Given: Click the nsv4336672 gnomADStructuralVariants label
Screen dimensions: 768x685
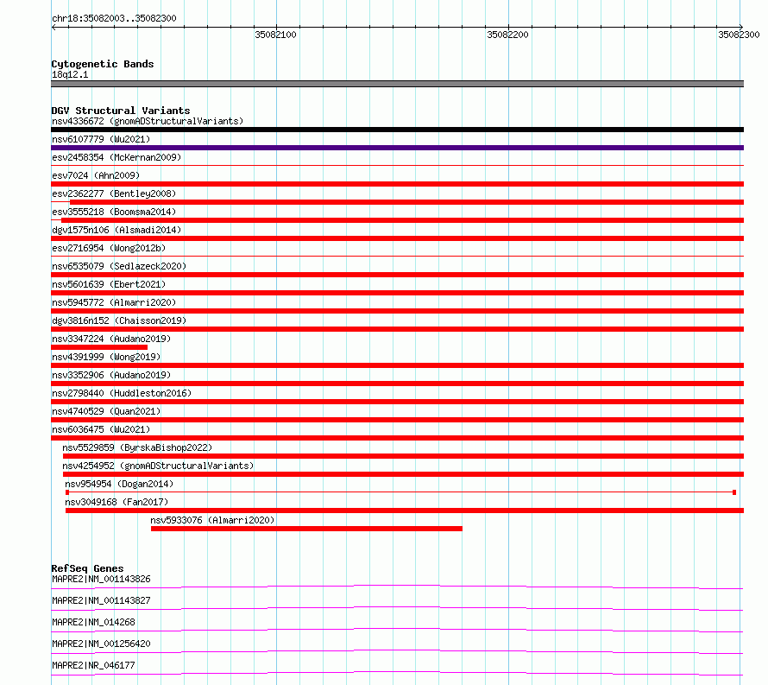Looking at the screenshot, I should pos(148,121).
